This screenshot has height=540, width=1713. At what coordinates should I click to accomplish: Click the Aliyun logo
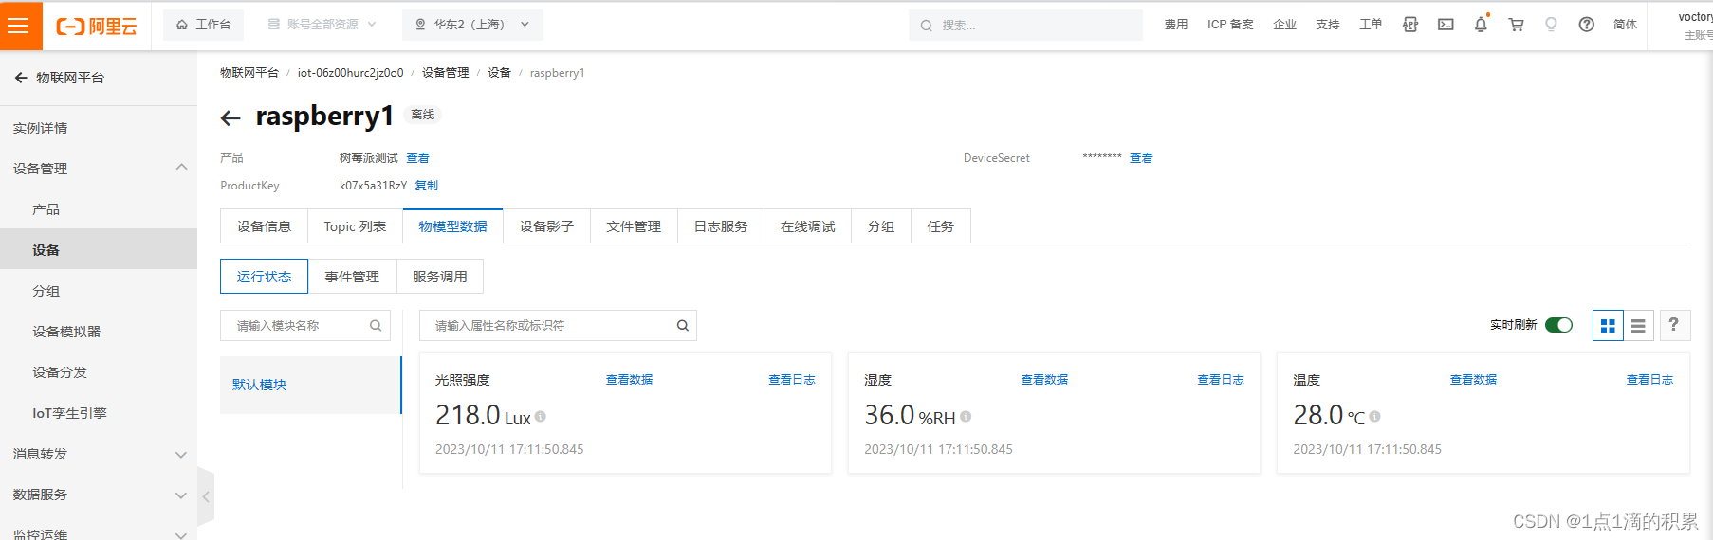click(x=97, y=26)
